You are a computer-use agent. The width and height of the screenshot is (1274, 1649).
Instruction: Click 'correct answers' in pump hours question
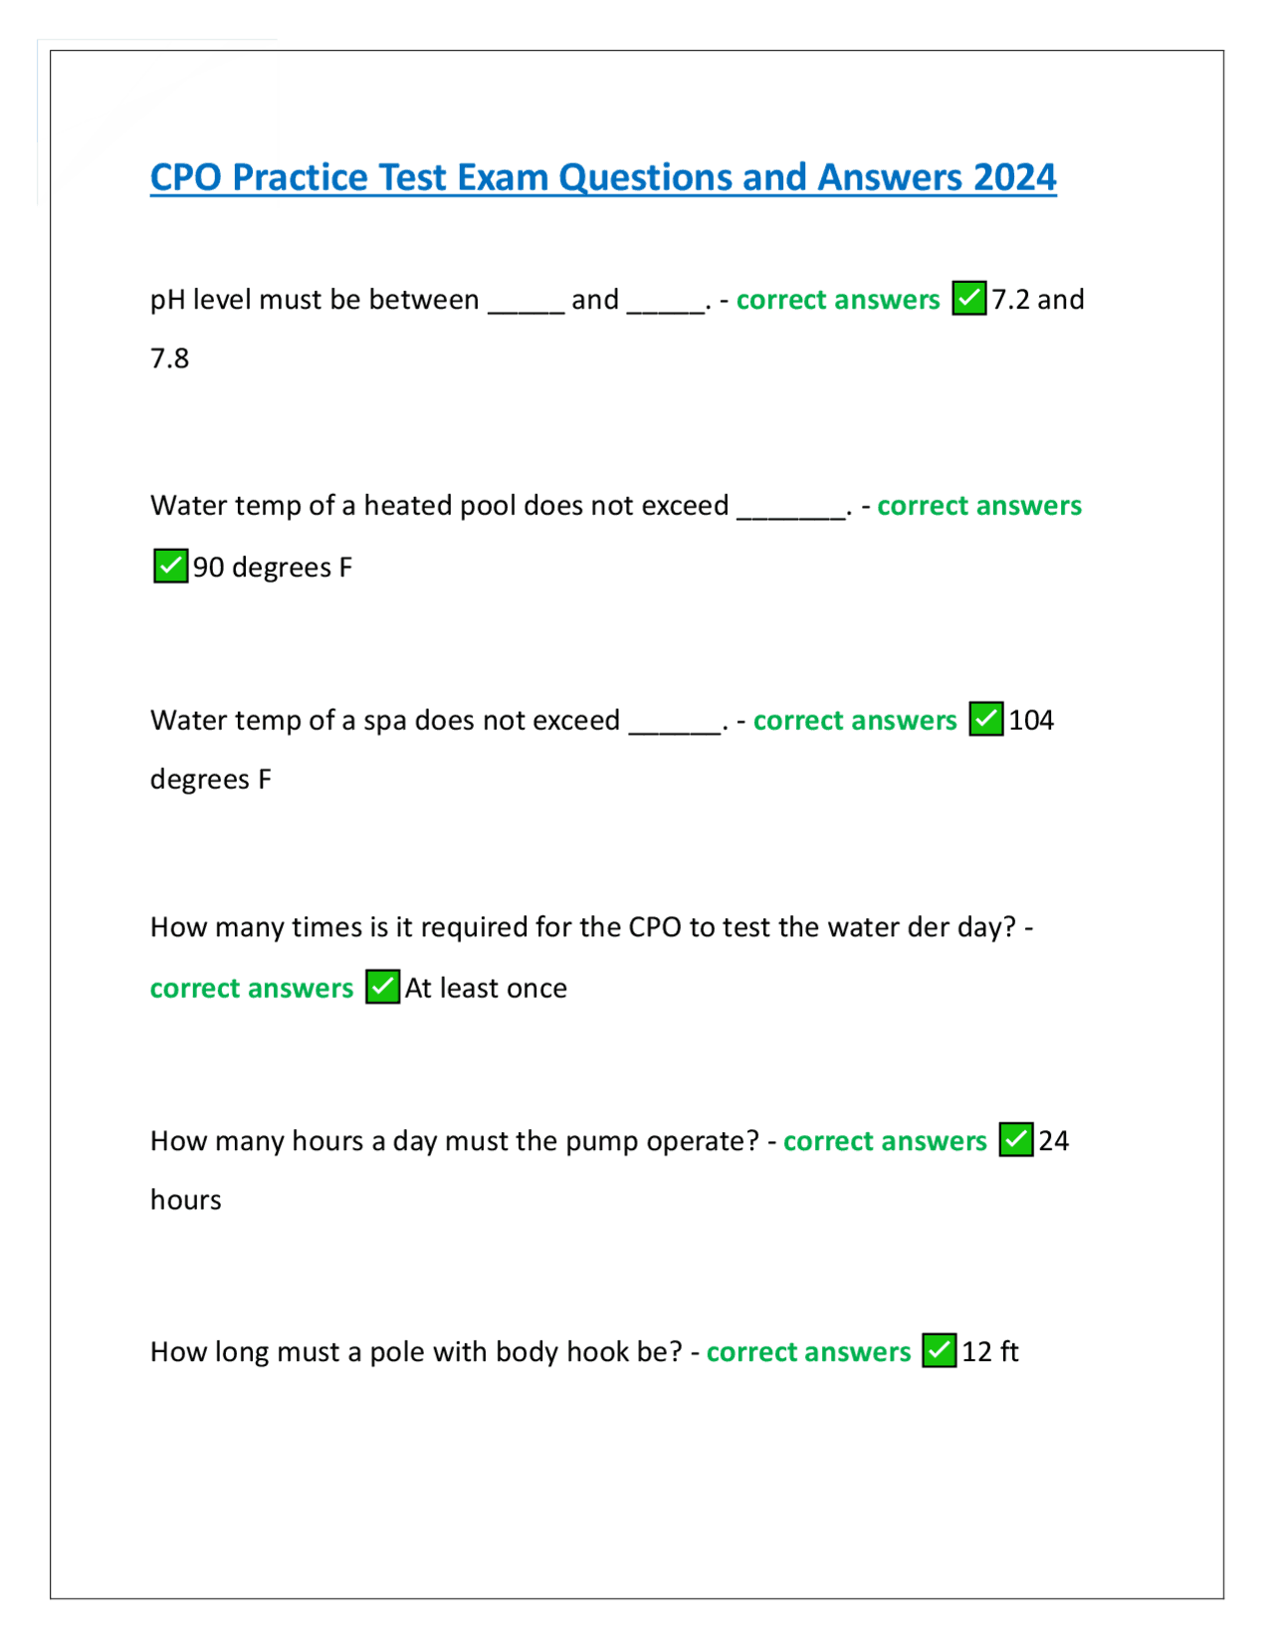point(884,1140)
